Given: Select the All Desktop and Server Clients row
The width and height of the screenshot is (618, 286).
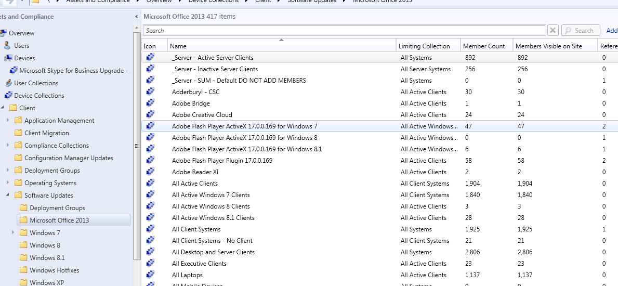Looking at the screenshot, I should tap(379, 252).
